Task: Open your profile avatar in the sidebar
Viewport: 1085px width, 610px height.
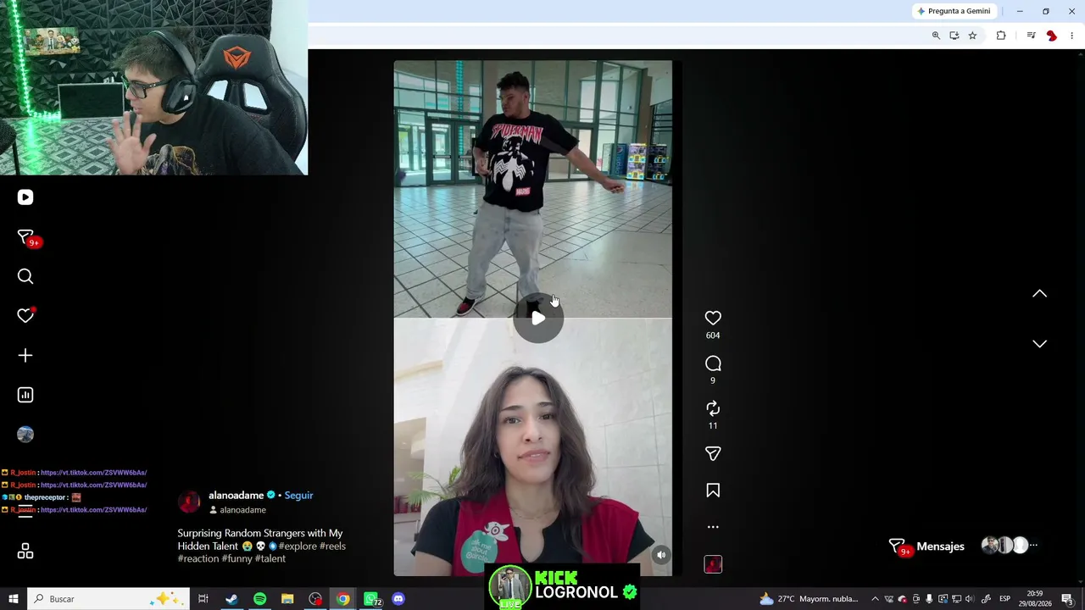Action: pos(25,435)
